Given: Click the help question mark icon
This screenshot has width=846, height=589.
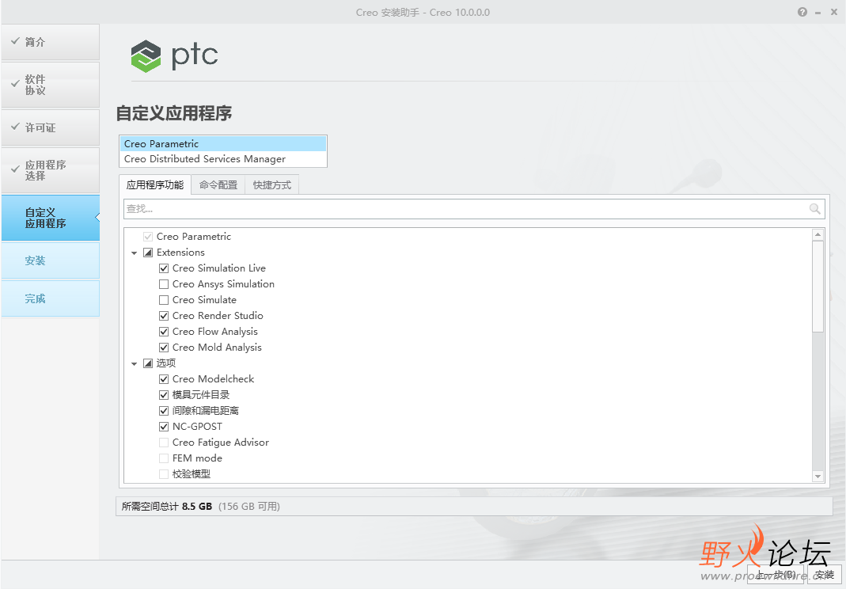Looking at the screenshot, I should point(802,12).
